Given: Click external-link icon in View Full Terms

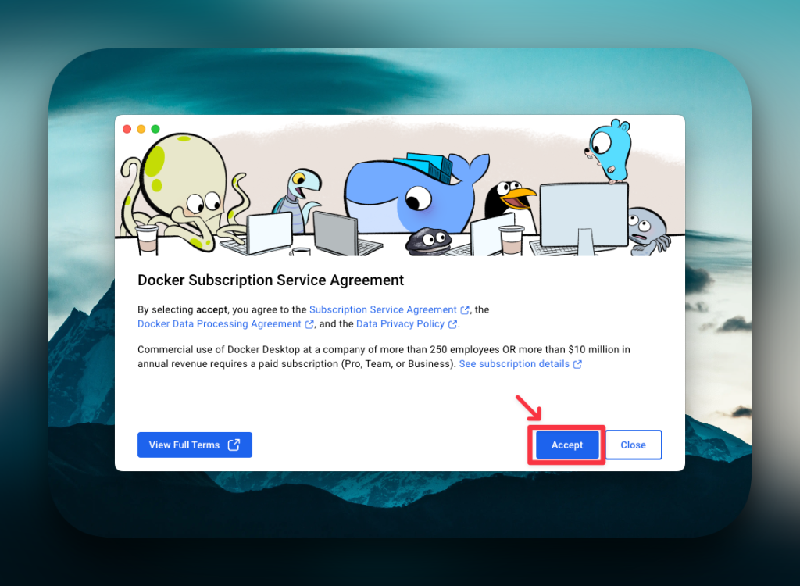Looking at the screenshot, I should 234,445.
